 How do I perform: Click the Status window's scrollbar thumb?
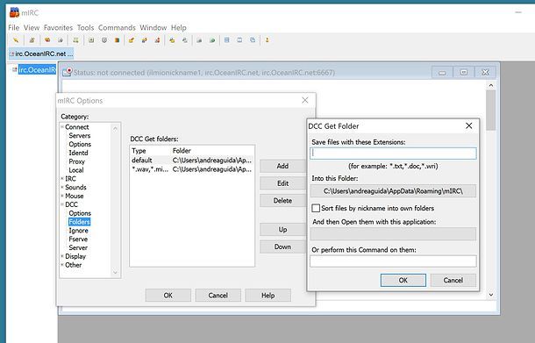point(490,111)
